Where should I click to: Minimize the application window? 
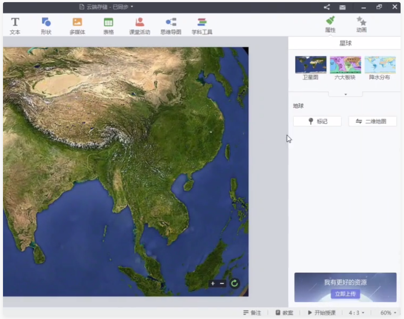tap(363, 7)
